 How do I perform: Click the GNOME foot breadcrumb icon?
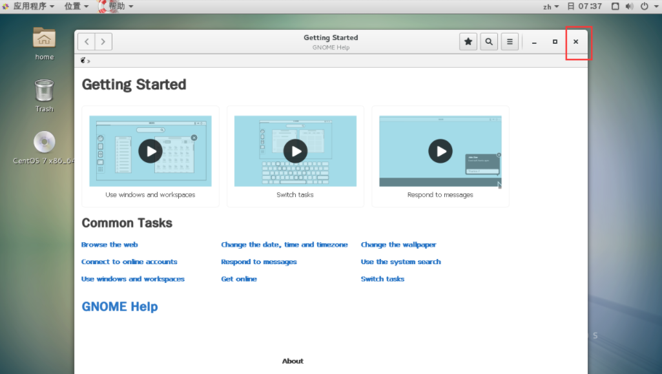pyautogui.click(x=83, y=60)
